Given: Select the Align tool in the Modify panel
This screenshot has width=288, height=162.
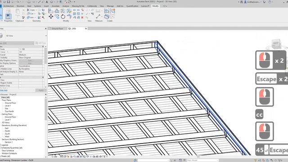Looking at the screenshot, I should click(x=51, y=11).
